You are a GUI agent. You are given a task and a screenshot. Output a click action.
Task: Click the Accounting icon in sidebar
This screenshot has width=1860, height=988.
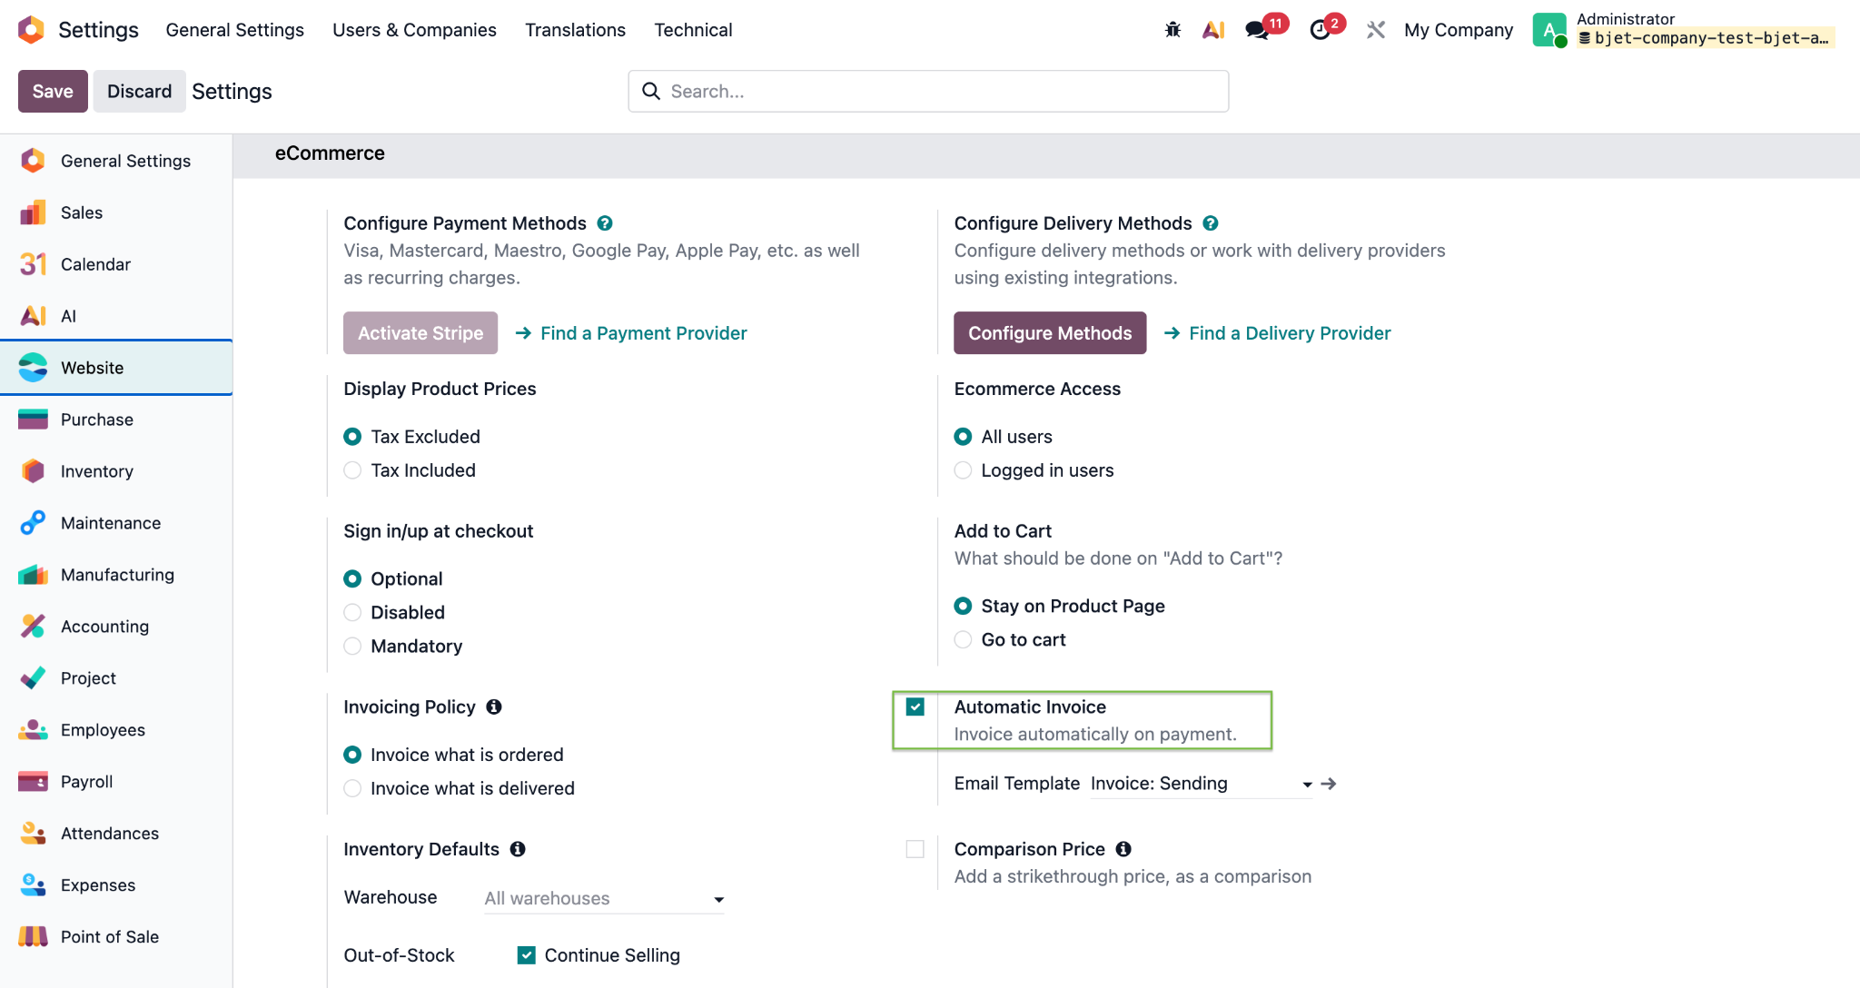tap(33, 627)
